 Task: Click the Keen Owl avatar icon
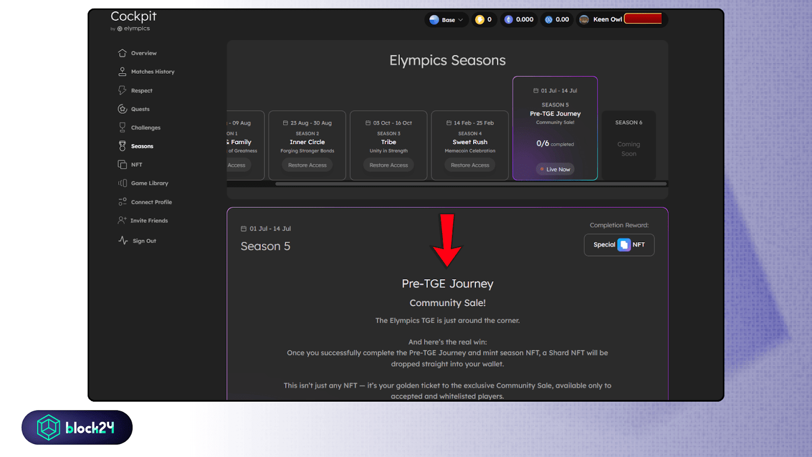tap(584, 19)
